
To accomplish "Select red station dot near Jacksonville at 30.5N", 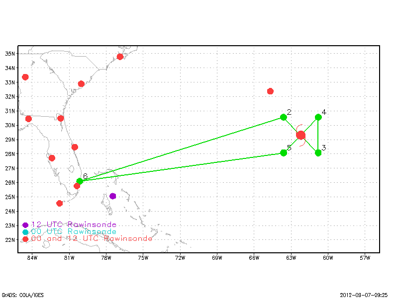I will pos(60,118).
